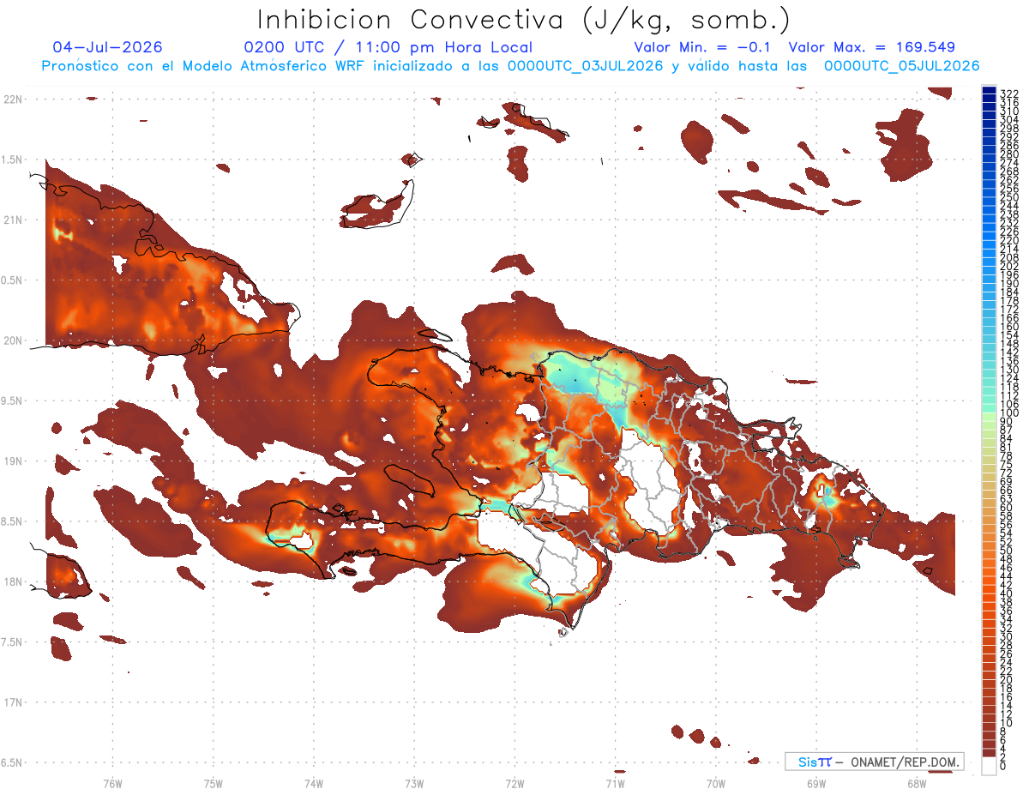Click the '8.5N' latitude axis label
Image resolution: width=1029 pixels, height=795 pixels.
click(x=13, y=521)
